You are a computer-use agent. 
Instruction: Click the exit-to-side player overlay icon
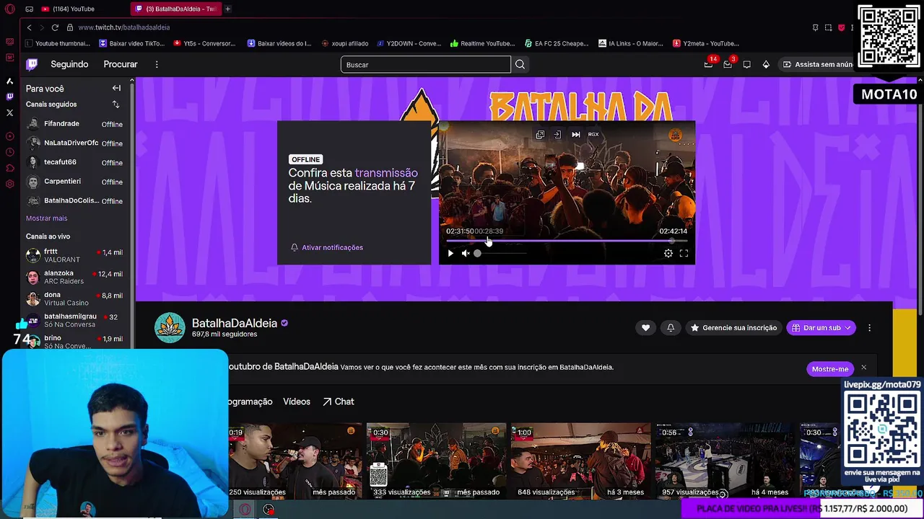coord(557,134)
